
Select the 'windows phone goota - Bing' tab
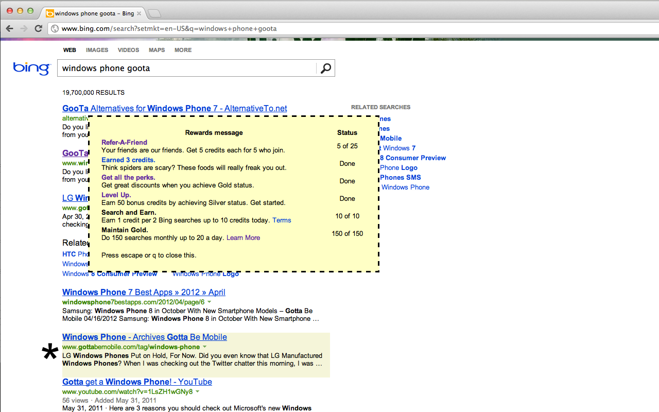click(x=93, y=13)
